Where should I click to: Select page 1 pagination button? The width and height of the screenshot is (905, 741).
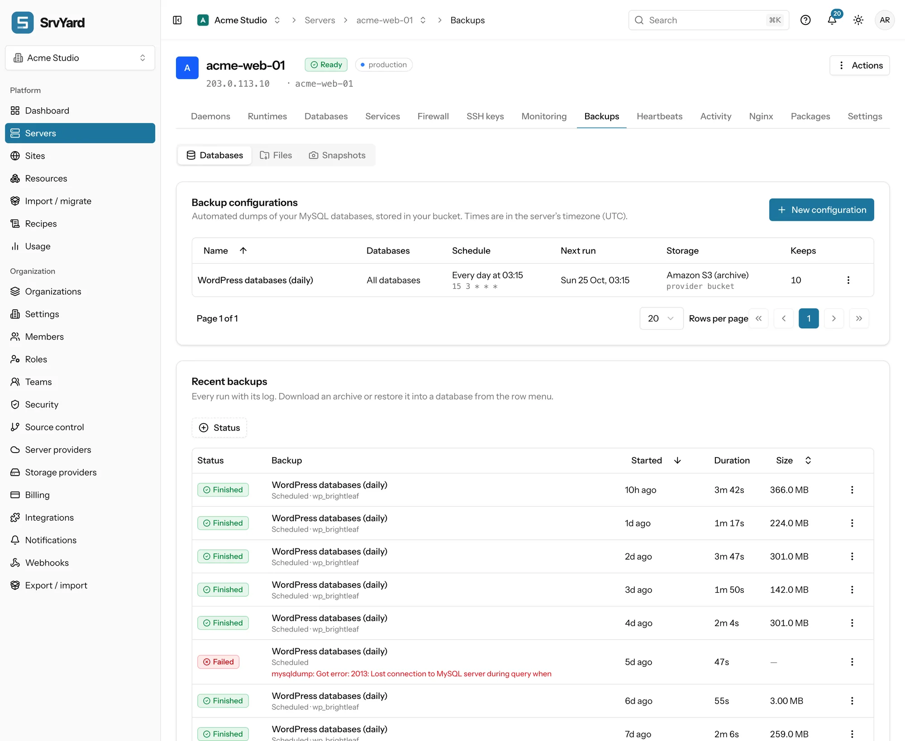coord(809,319)
